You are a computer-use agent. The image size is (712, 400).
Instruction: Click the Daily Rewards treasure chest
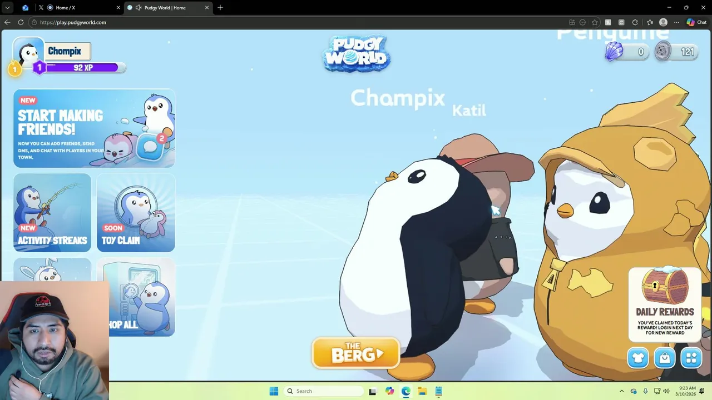665,286
